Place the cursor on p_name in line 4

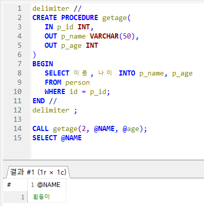pyautogui.click(x=73, y=36)
